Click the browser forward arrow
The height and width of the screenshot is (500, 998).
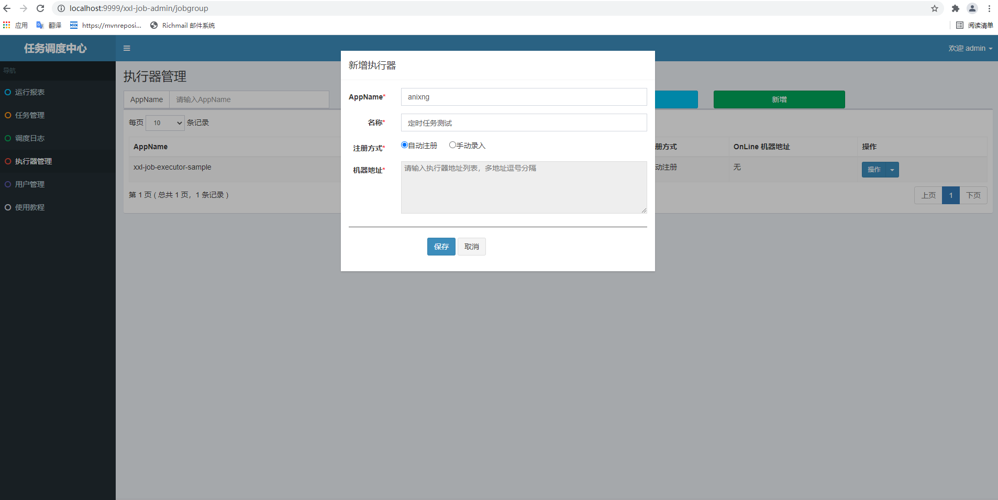click(24, 8)
